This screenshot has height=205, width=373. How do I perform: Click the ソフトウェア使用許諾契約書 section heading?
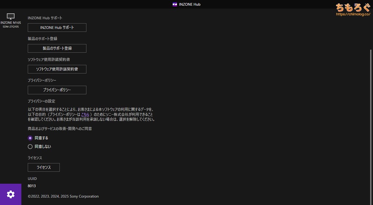tap(49, 59)
